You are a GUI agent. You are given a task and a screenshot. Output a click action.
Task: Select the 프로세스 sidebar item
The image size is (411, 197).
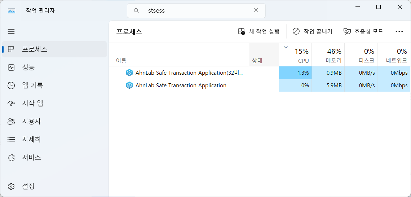54,49
